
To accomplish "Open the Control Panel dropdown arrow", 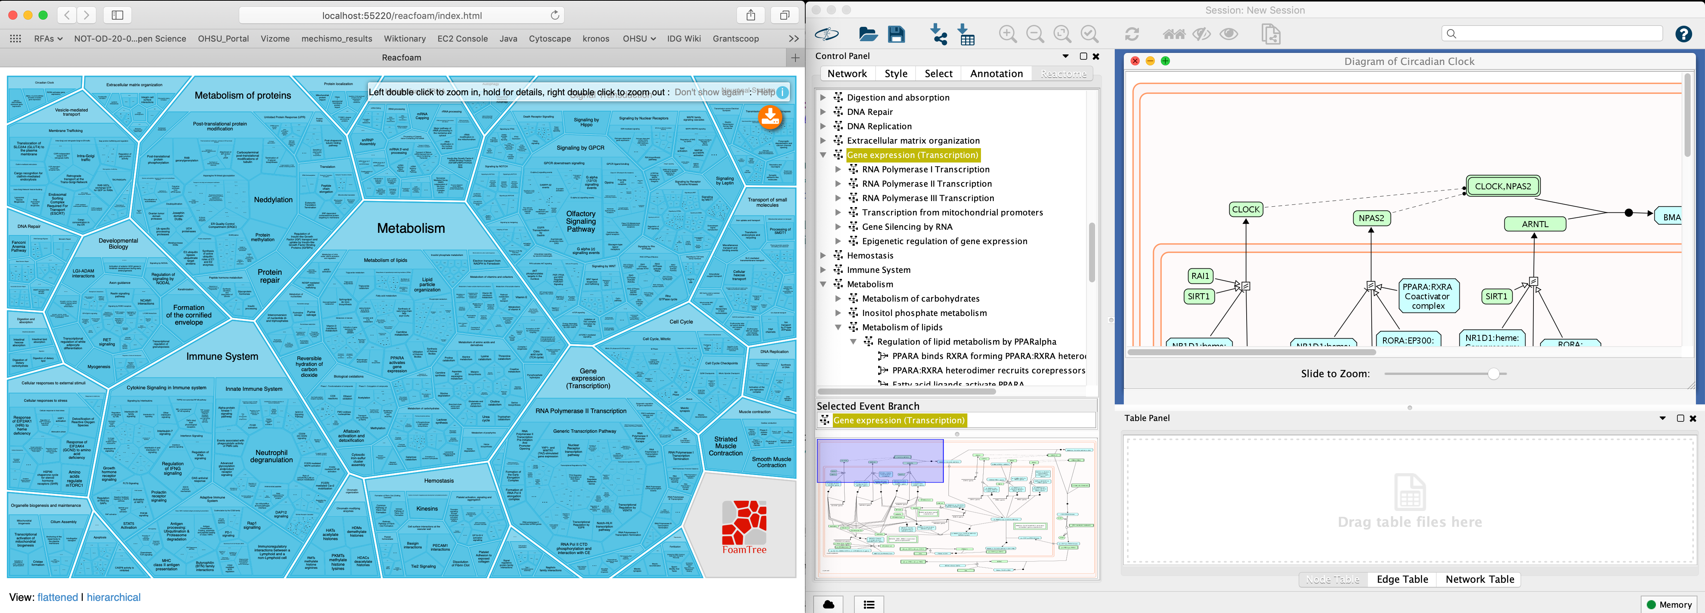I will pyautogui.click(x=1066, y=56).
